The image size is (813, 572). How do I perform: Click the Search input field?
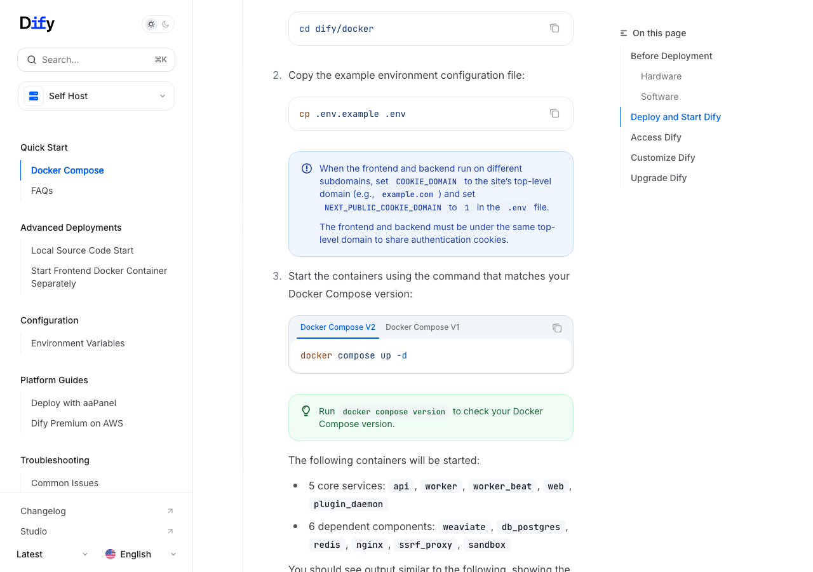pyautogui.click(x=95, y=60)
